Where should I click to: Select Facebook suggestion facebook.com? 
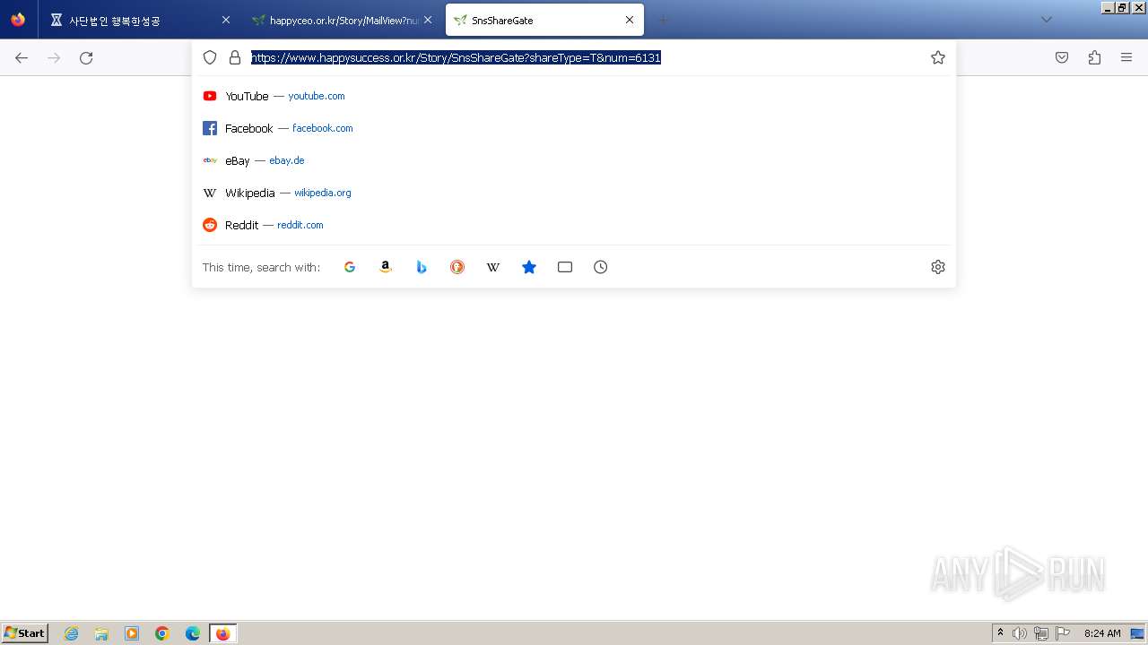[574, 128]
